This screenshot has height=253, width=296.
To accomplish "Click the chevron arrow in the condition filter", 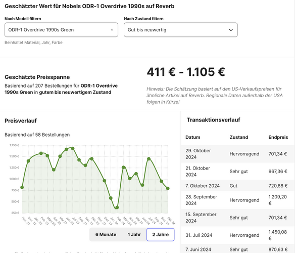I will (x=231, y=30).
